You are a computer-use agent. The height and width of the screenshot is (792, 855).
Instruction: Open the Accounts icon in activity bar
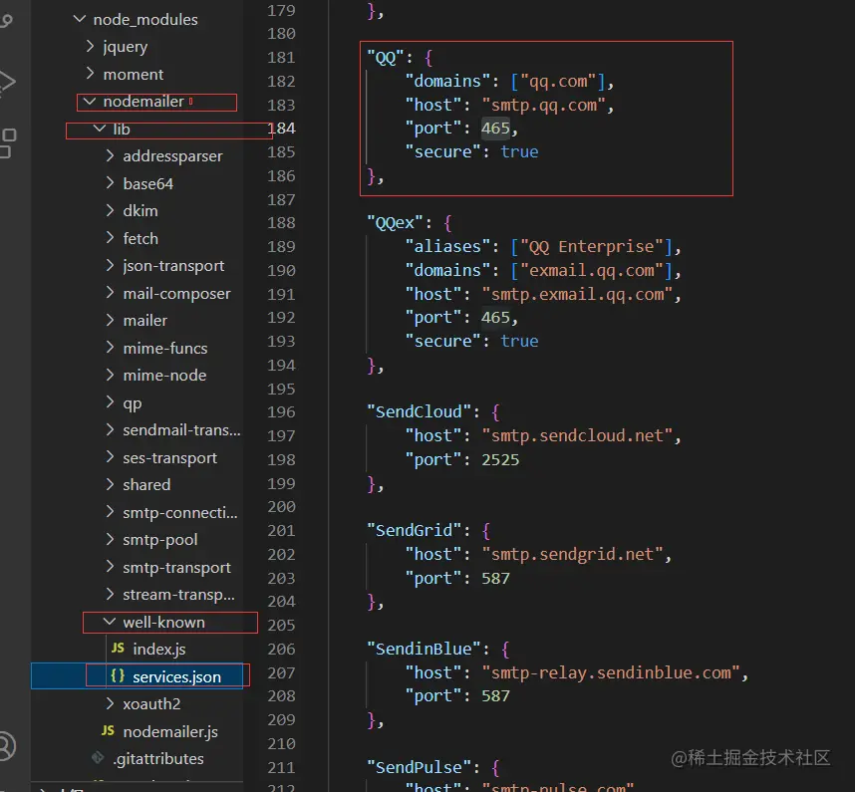point(5,745)
